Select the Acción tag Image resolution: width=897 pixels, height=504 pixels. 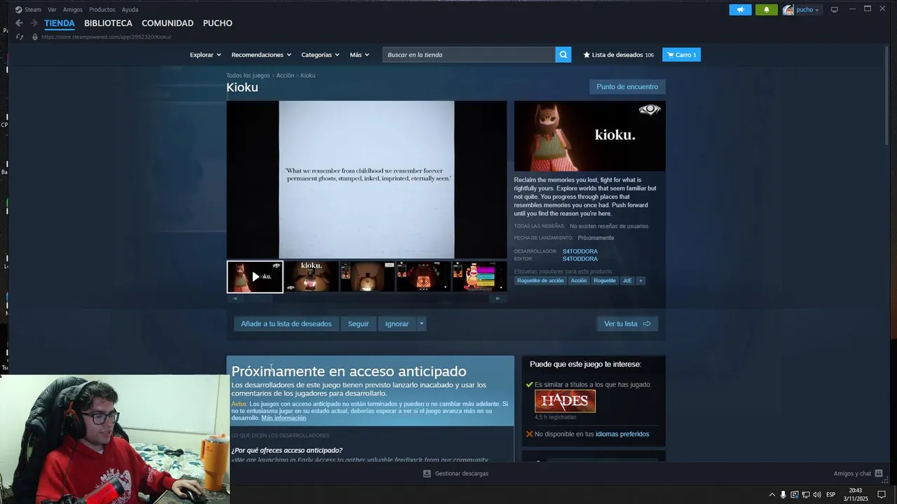578,281
